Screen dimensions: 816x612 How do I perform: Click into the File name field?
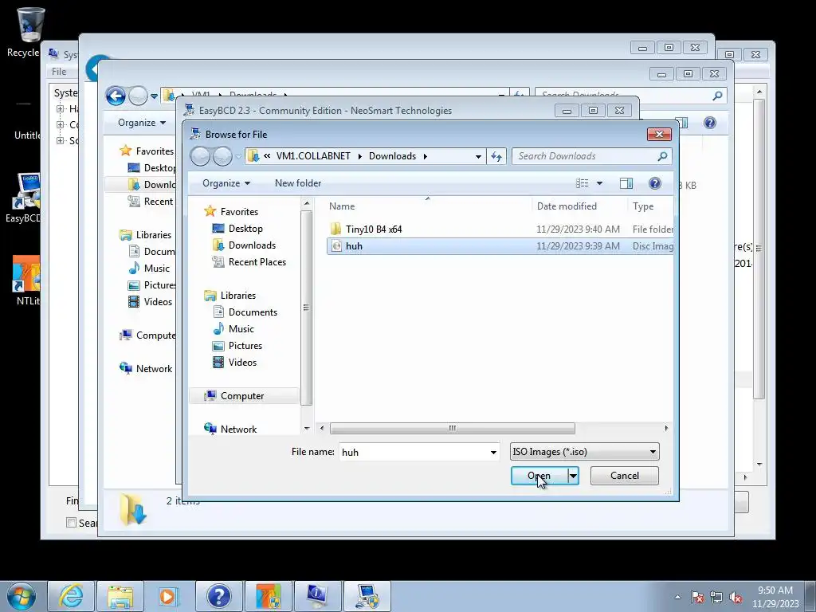click(414, 452)
